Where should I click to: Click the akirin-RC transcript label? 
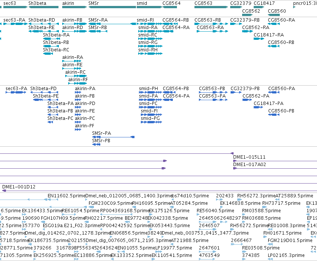(x=75, y=73)
